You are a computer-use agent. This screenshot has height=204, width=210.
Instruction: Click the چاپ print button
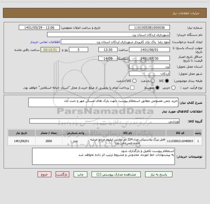pyautogui.click(x=80, y=174)
